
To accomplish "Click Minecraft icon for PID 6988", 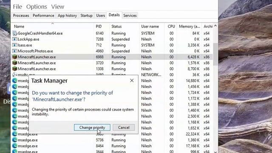I will 15,57.
